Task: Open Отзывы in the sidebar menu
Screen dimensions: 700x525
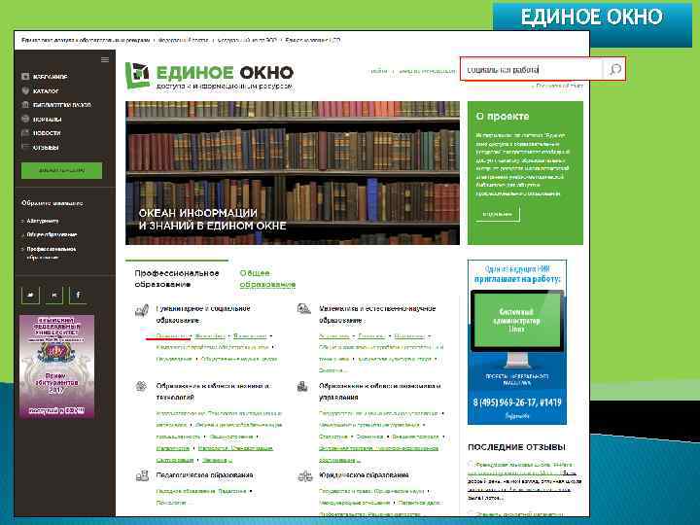Action: [x=46, y=148]
